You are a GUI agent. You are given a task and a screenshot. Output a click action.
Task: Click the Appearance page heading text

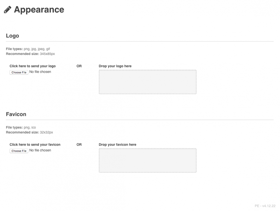(39, 10)
